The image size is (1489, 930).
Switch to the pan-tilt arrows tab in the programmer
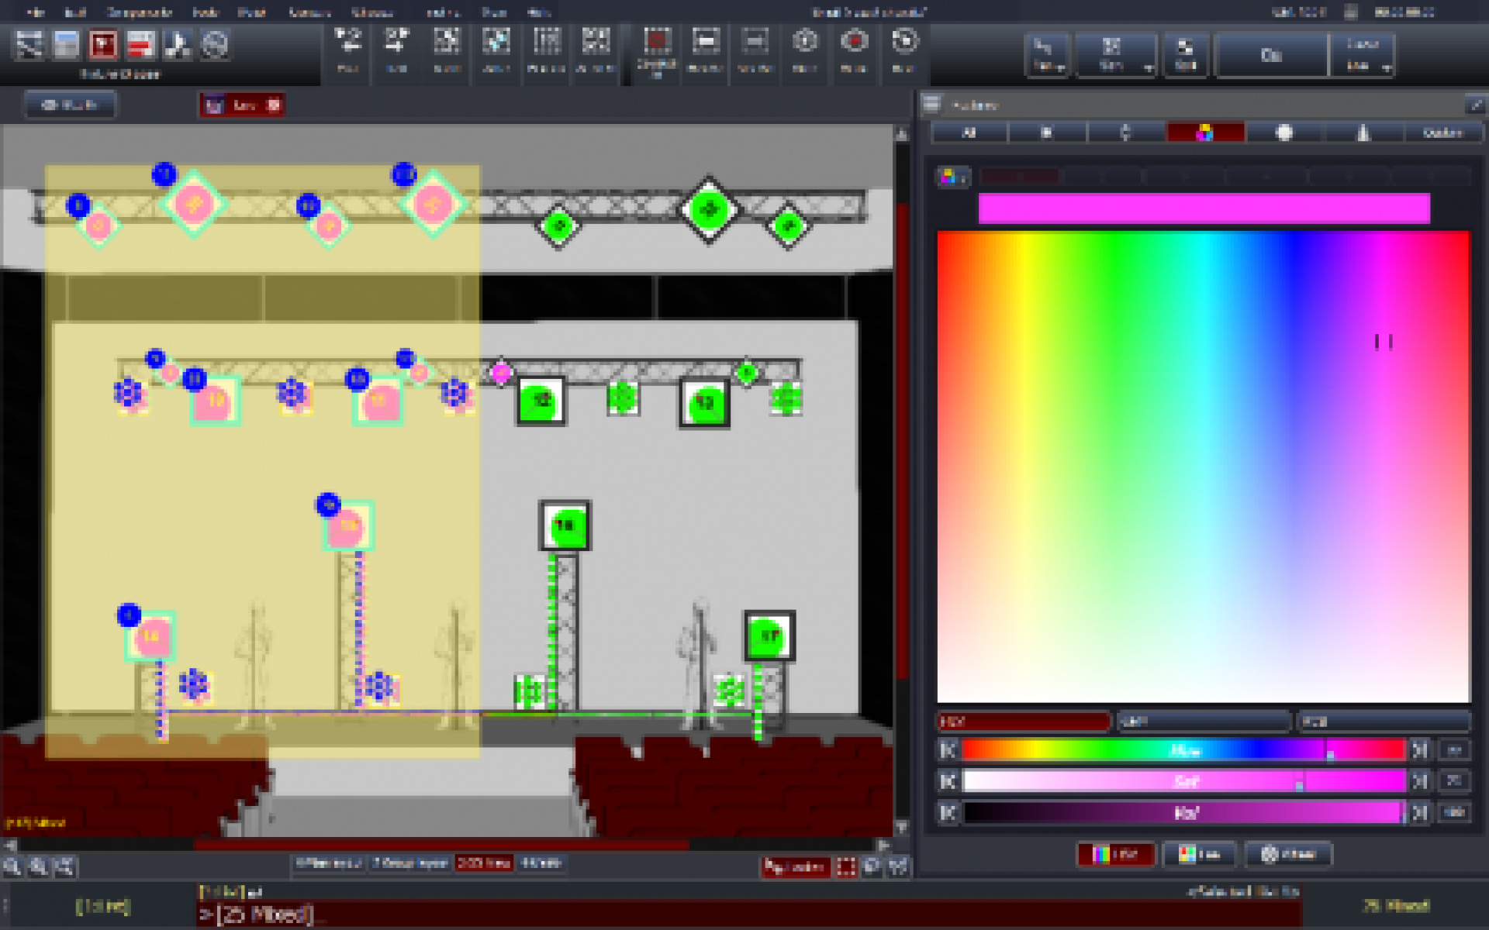point(1126,133)
